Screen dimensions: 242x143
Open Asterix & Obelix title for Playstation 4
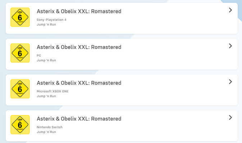pos(79,11)
